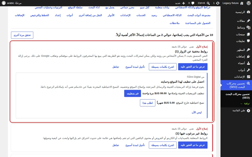This screenshot has width=252, height=157.
Task: Click the صفحات pages icon
Action: (249, 34)
